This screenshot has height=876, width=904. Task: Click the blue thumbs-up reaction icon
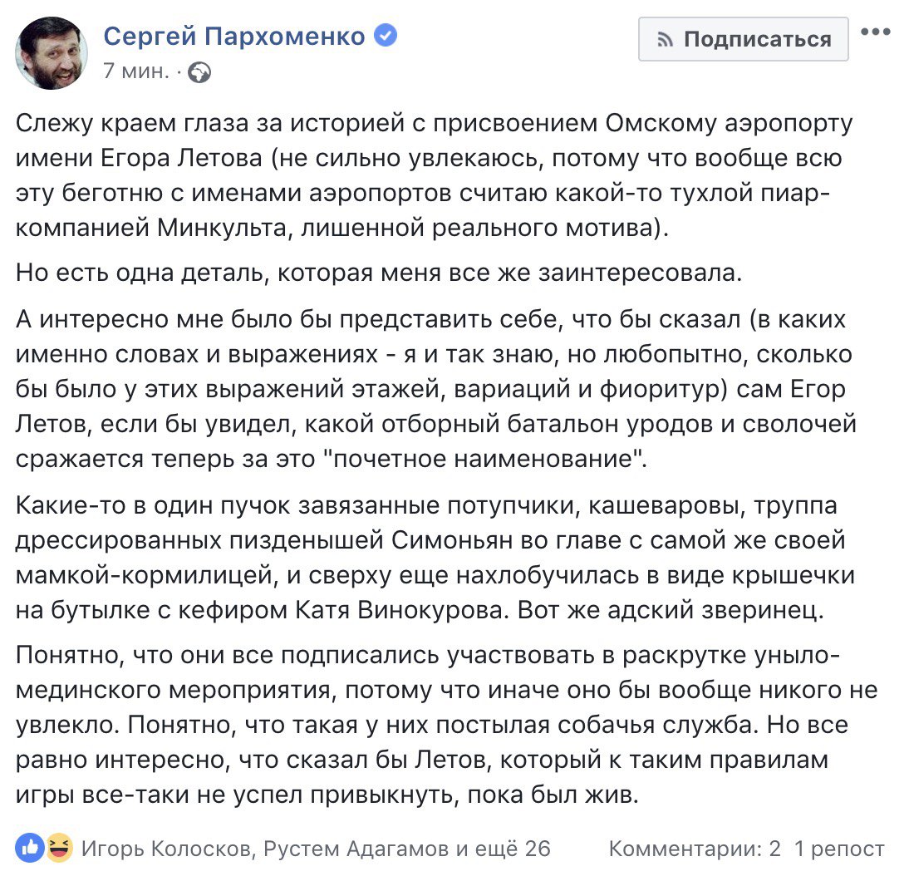tap(30, 849)
